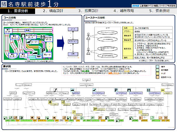Select the 事後条件 table header cell
This screenshot has width=177, height=132.
coord(128,40)
